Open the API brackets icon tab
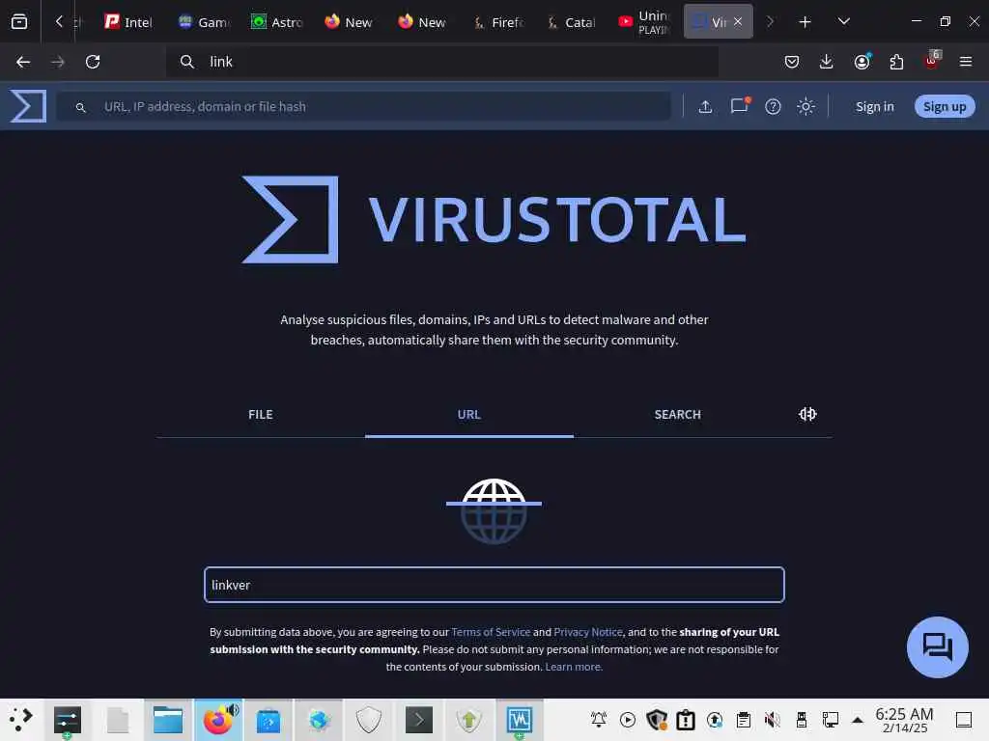 [807, 414]
